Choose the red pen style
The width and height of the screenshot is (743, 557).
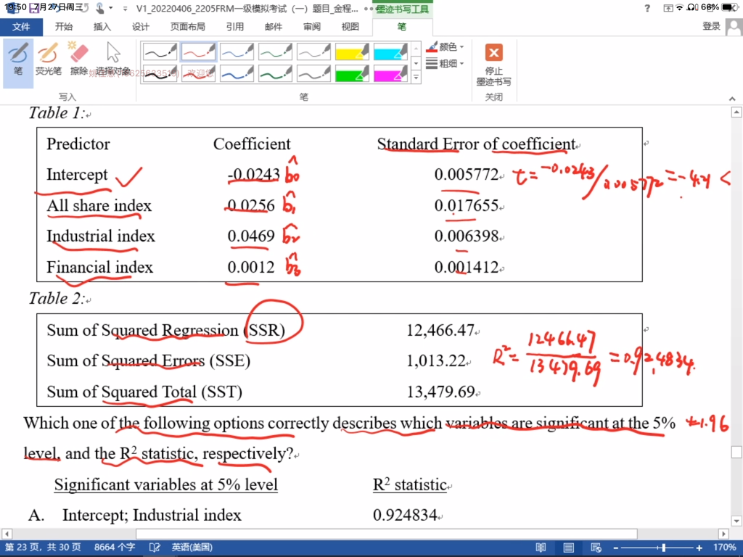click(x=197, y=51)
